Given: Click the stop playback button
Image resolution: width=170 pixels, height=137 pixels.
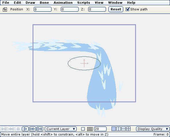Looking at the screenshot, I should pos(18,129).
